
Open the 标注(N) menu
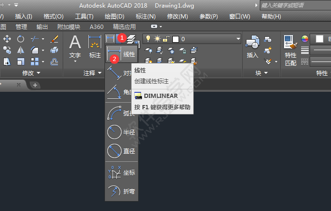146,17
